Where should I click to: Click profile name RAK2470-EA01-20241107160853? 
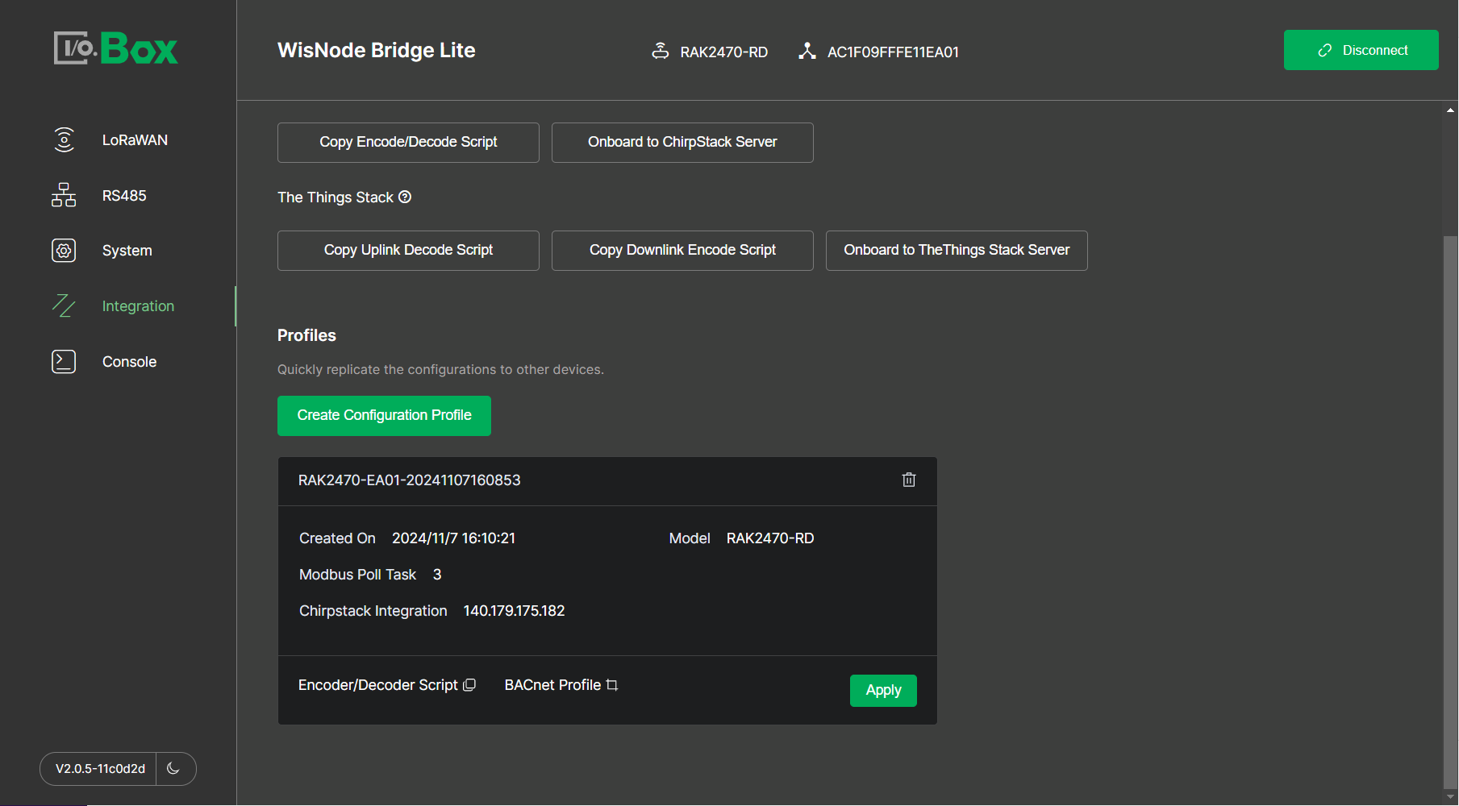click(410, 480)
